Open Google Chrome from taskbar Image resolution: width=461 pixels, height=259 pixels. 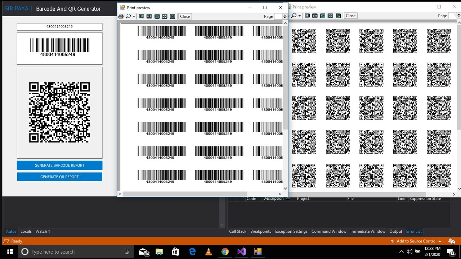pos(225,252)
